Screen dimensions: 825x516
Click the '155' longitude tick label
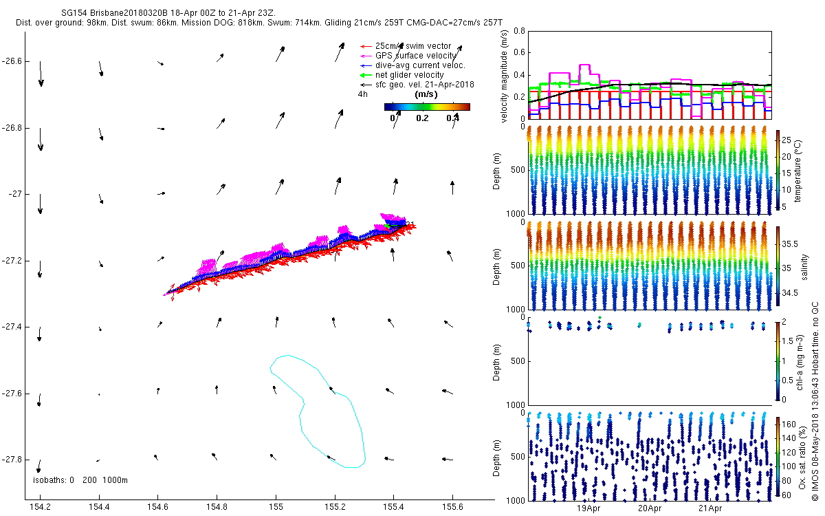(x=276, y=506)
